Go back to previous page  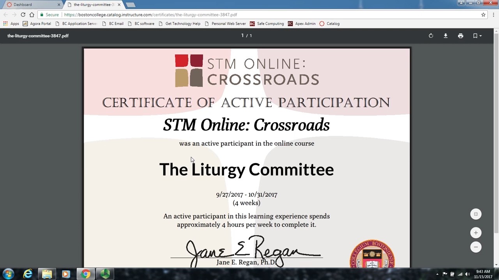coord(5,15)
